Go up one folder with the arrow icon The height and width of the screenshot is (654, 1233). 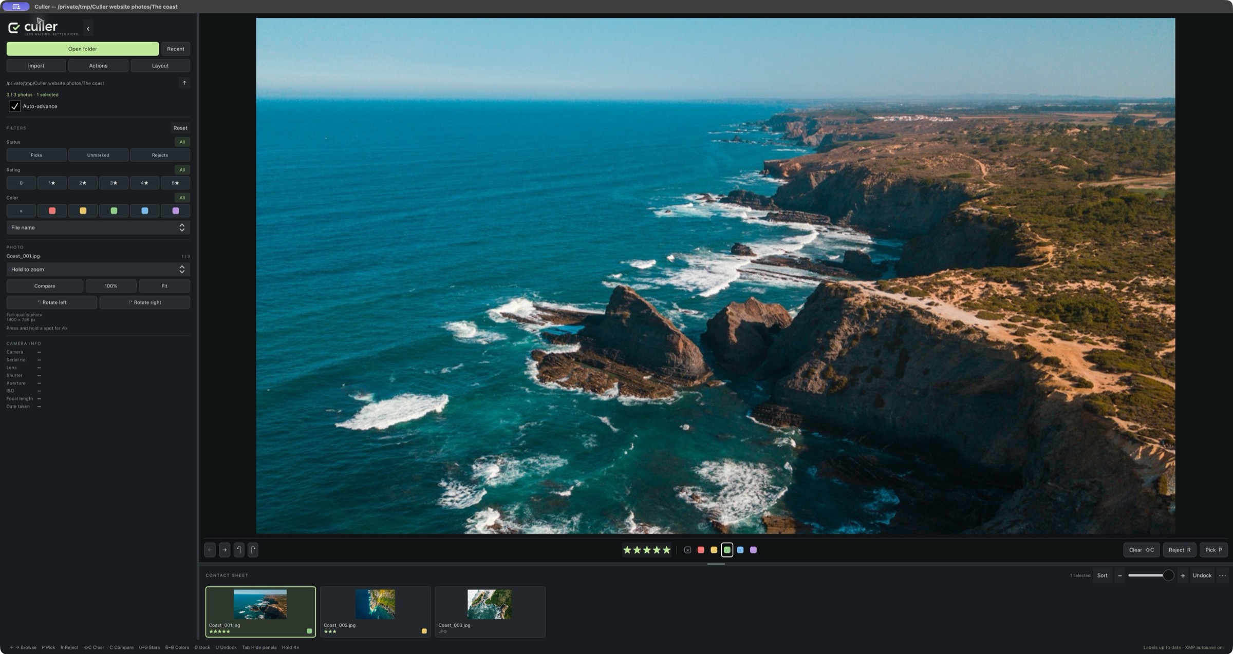pos(184,83)
